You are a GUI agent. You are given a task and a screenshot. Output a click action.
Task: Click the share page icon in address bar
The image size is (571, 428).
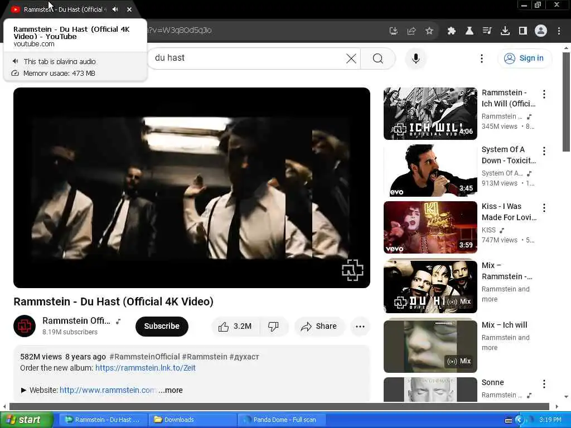pyautogui.click(x=412, y=31)
